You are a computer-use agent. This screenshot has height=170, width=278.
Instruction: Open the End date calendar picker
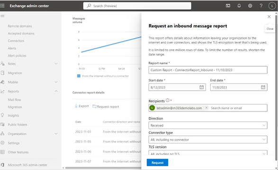point(263,87)
